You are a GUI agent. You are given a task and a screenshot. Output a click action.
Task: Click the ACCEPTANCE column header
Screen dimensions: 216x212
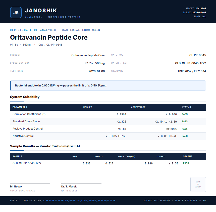tap(138, 107)
